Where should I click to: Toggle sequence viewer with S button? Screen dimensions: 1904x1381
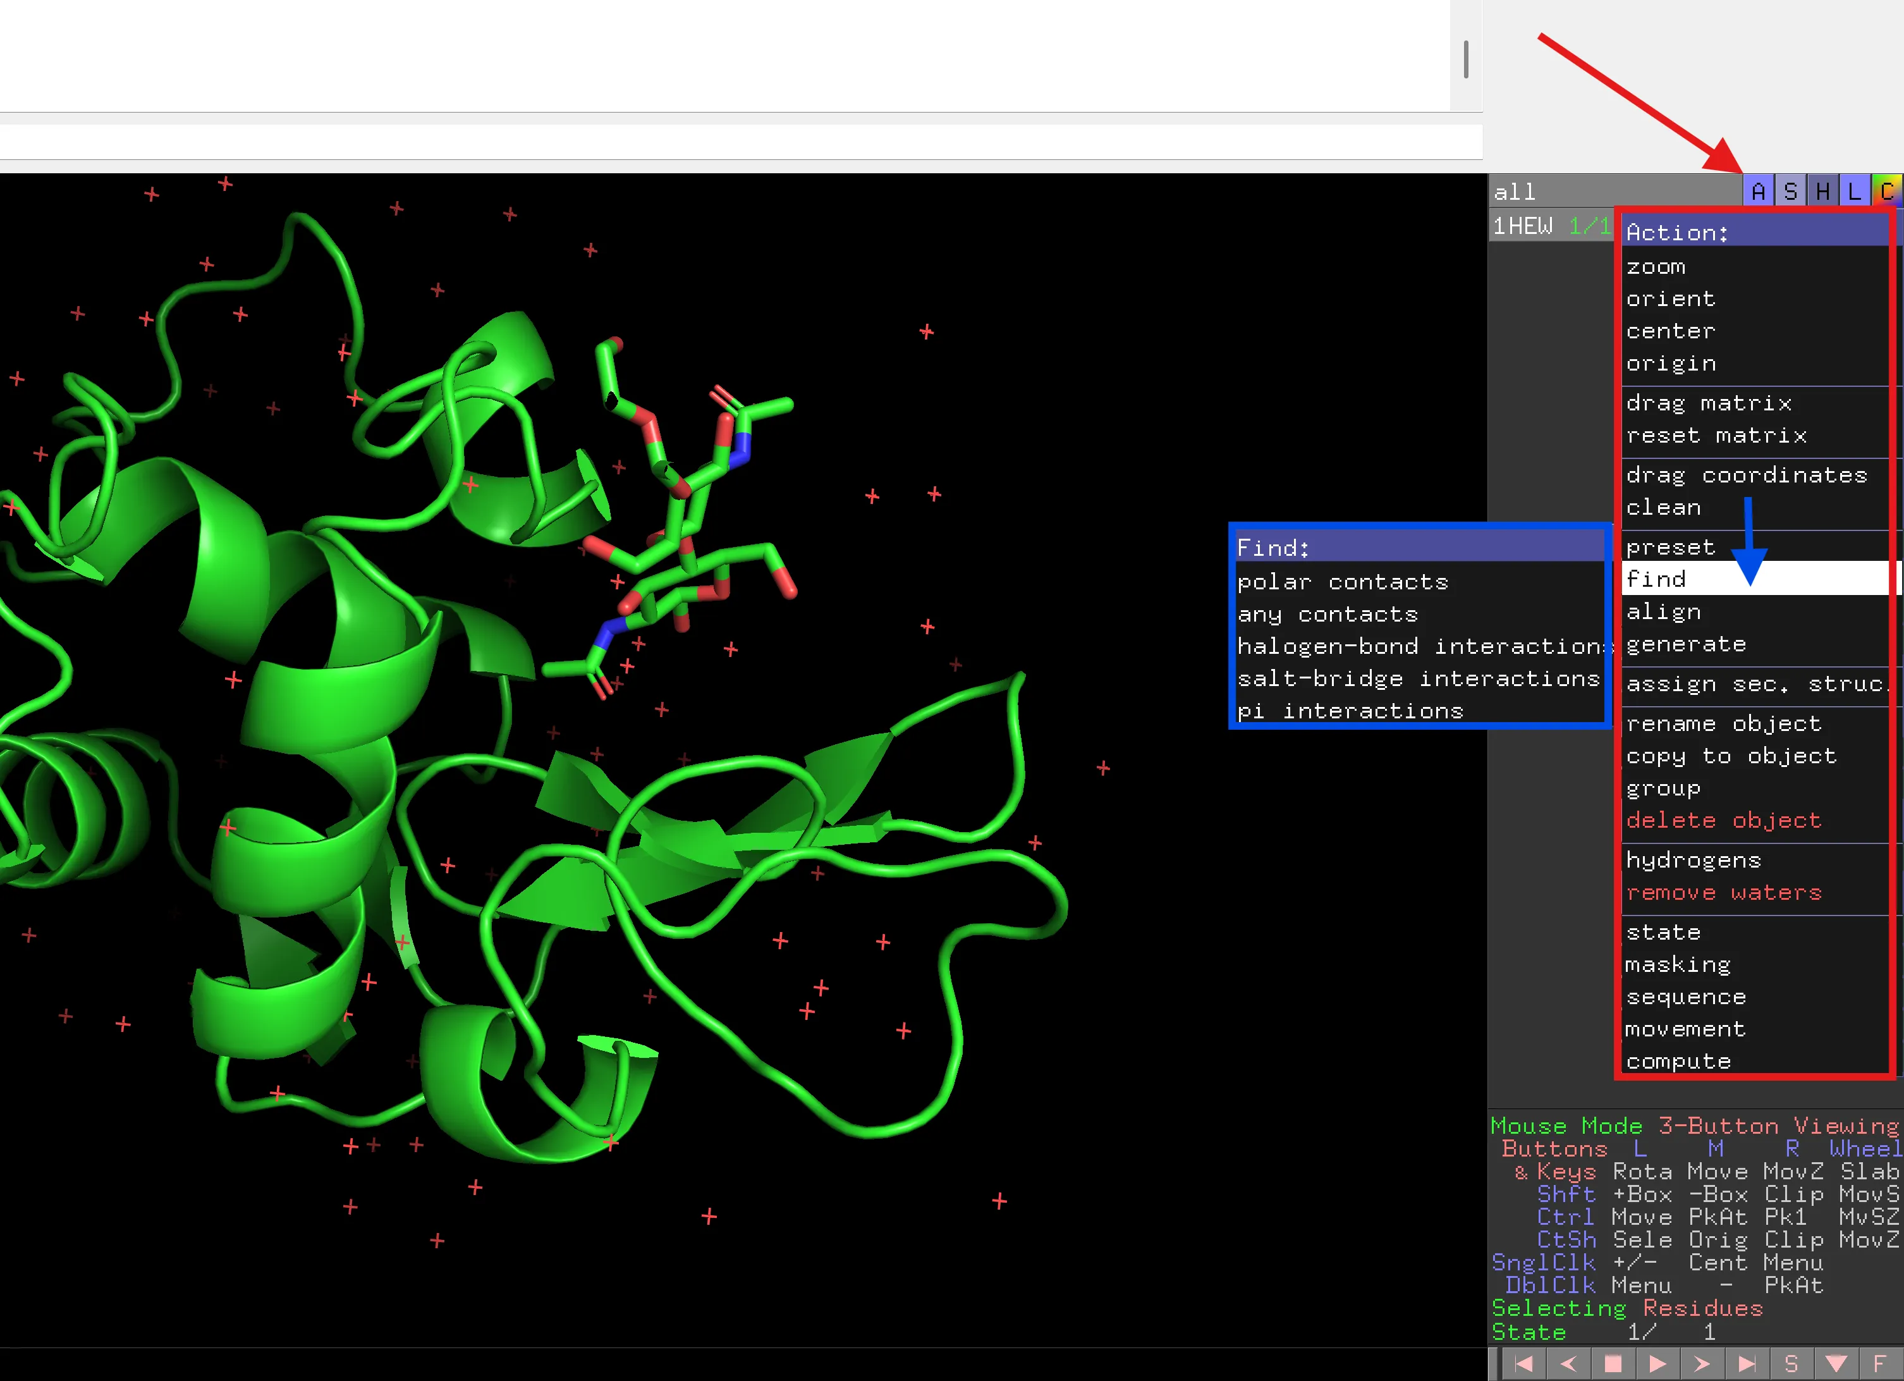(x=1791, y=1364)
